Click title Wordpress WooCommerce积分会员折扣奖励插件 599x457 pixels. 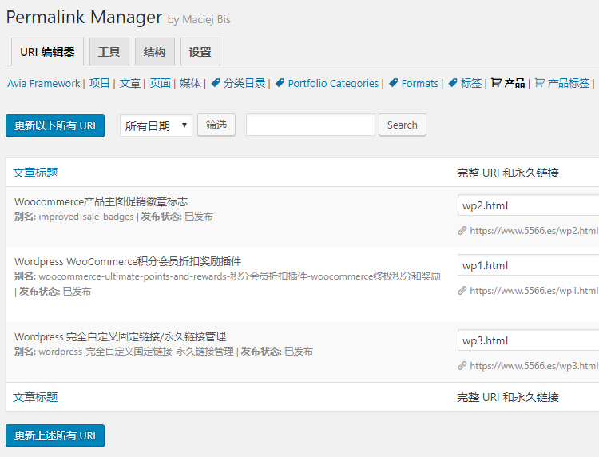click(128, 261)
